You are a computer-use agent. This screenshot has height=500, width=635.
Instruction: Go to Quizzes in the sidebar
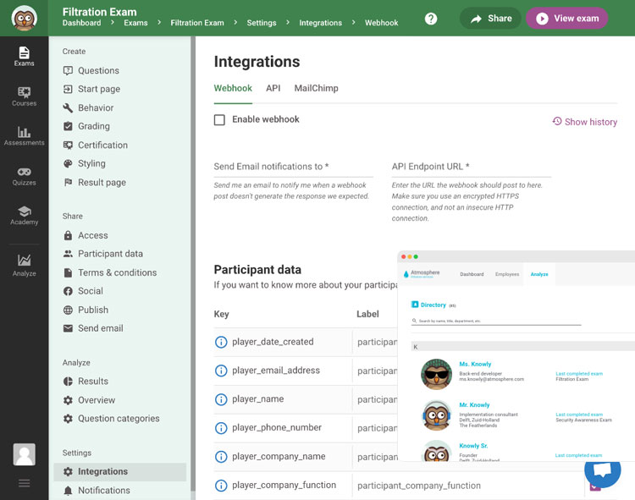[24, 175]
